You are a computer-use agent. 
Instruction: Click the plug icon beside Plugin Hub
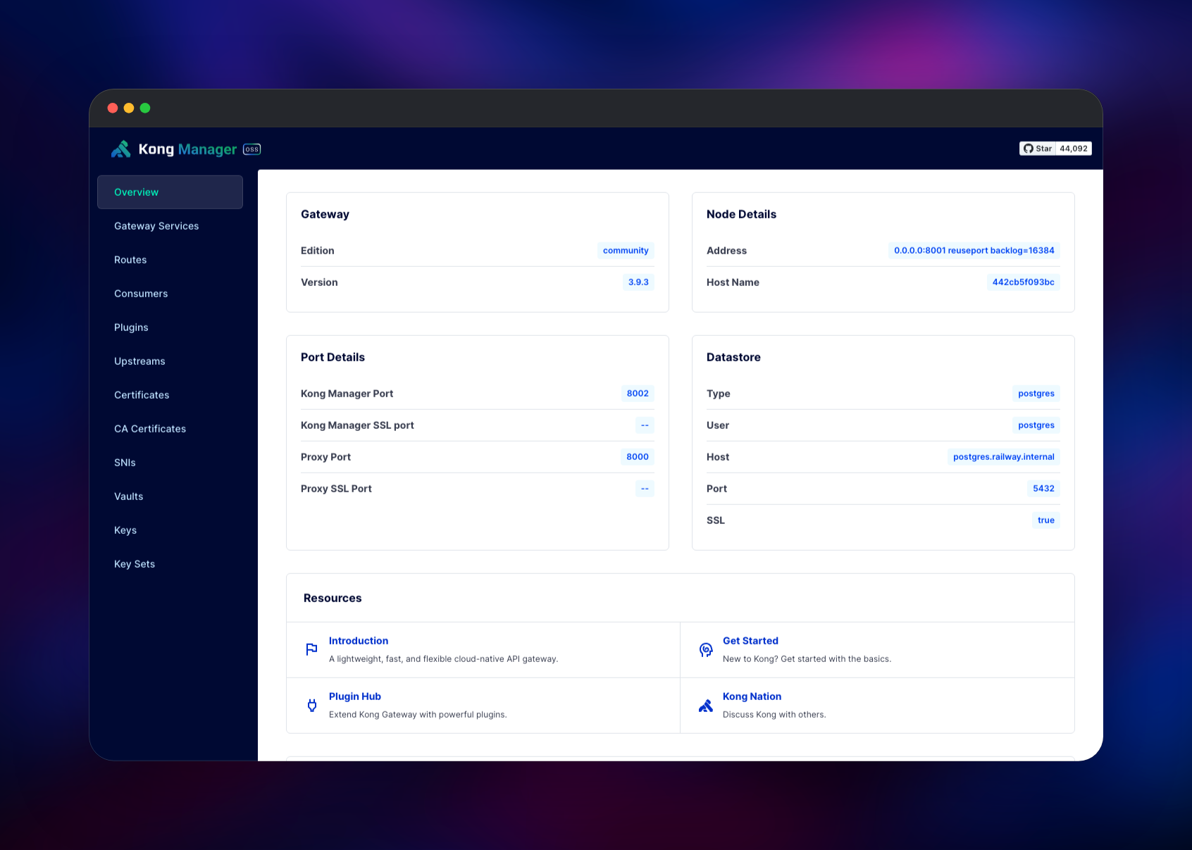tap(312, 705)
